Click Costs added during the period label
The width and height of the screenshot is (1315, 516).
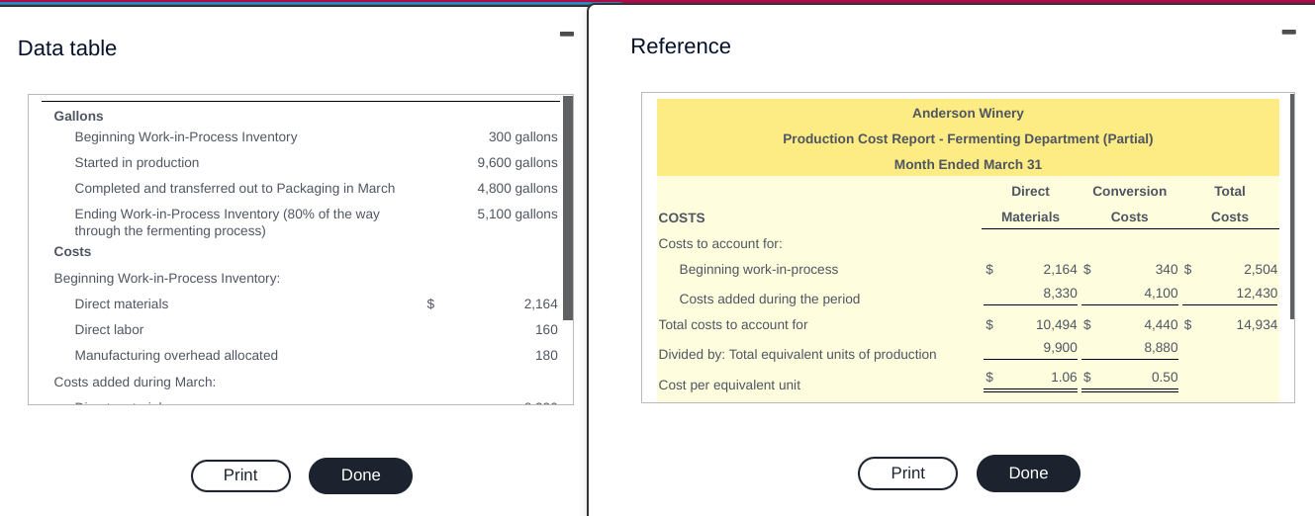[x=770, y=299]
